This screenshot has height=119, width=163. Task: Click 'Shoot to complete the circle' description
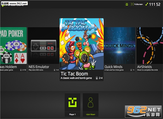pyautogui.click(x=148, y=70)
